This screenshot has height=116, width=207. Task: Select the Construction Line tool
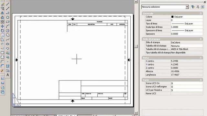pyautogui.click(x=8, y=8)
